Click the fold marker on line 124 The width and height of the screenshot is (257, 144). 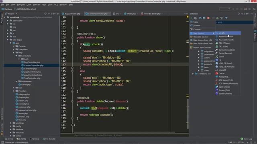point(72,101)
